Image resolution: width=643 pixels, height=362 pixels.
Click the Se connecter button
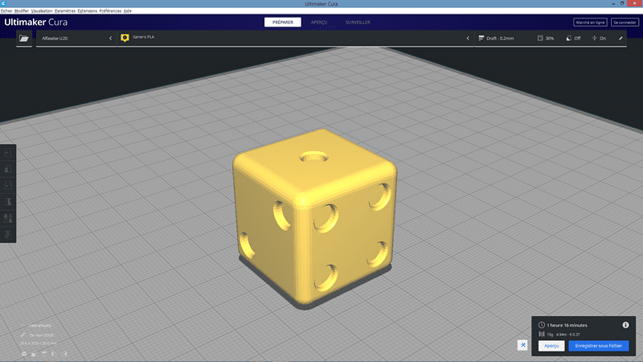[x=625, y=23]
